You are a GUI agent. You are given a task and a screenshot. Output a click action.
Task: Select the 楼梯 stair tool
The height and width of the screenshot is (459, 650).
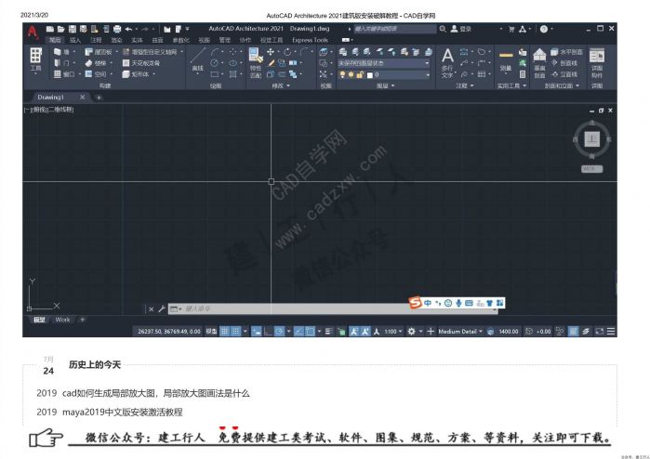(96, 63)
